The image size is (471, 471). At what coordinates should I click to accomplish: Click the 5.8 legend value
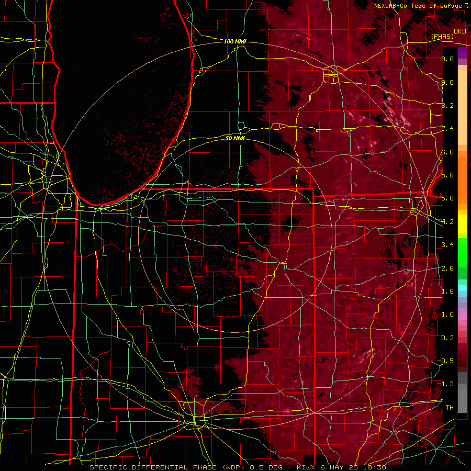[447, 175]
